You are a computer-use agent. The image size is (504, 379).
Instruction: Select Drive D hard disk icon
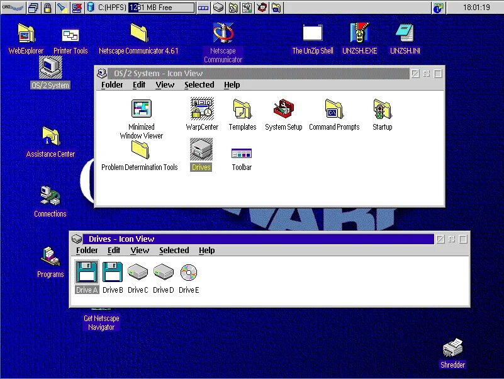coord(164,278)
